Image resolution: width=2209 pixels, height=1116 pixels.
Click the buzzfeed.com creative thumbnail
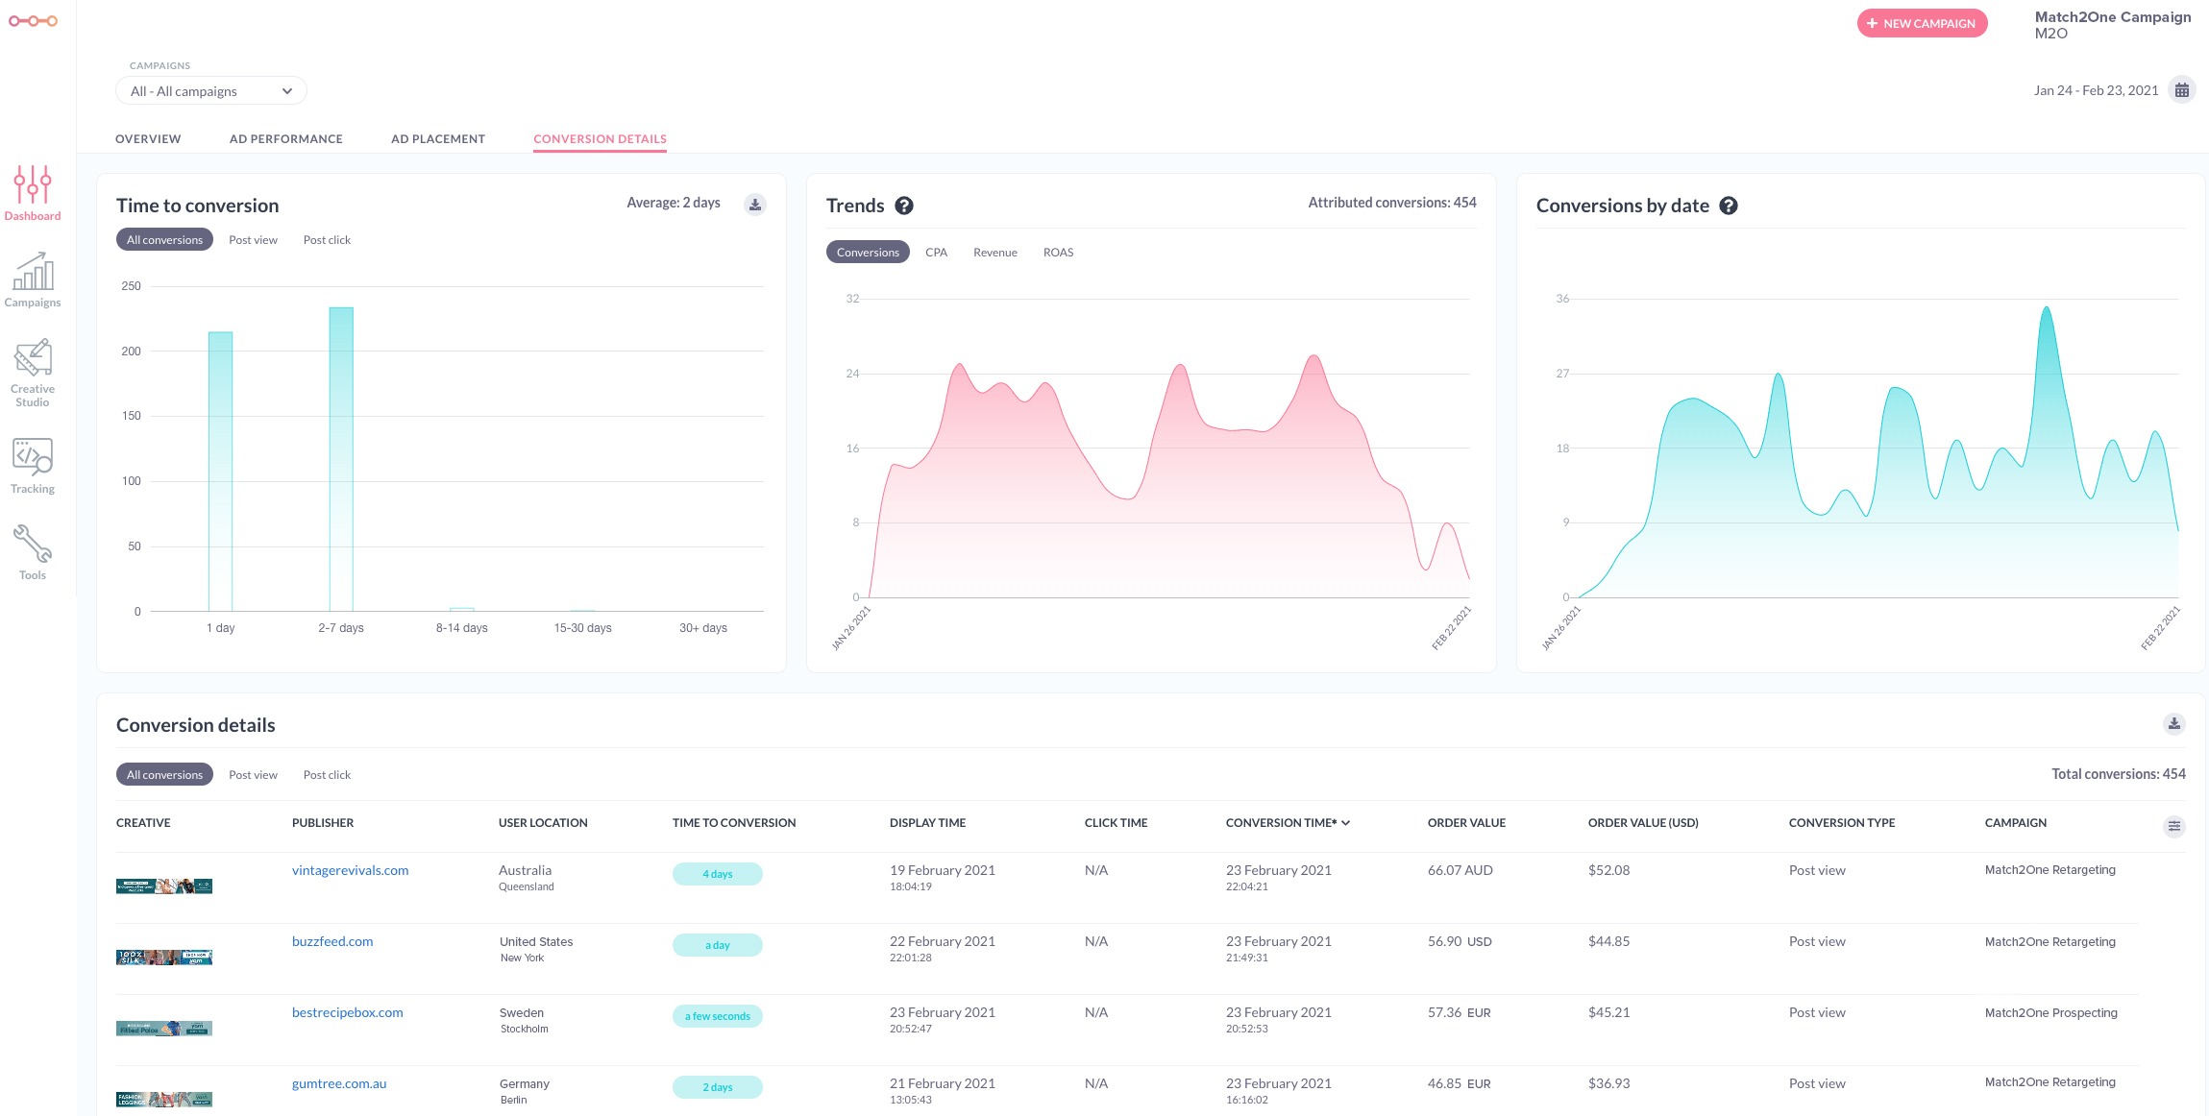(164, 958)
